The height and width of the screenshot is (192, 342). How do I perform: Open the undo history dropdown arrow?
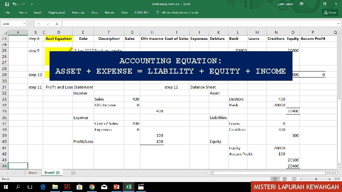coord(18,4)
